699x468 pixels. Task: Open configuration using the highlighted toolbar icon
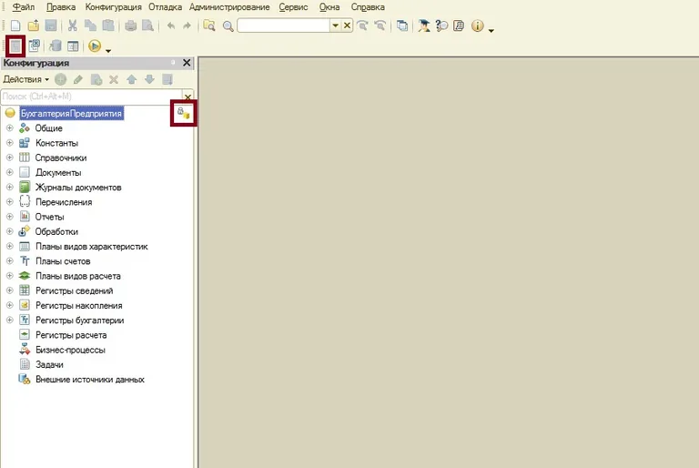tap(15, 46)
